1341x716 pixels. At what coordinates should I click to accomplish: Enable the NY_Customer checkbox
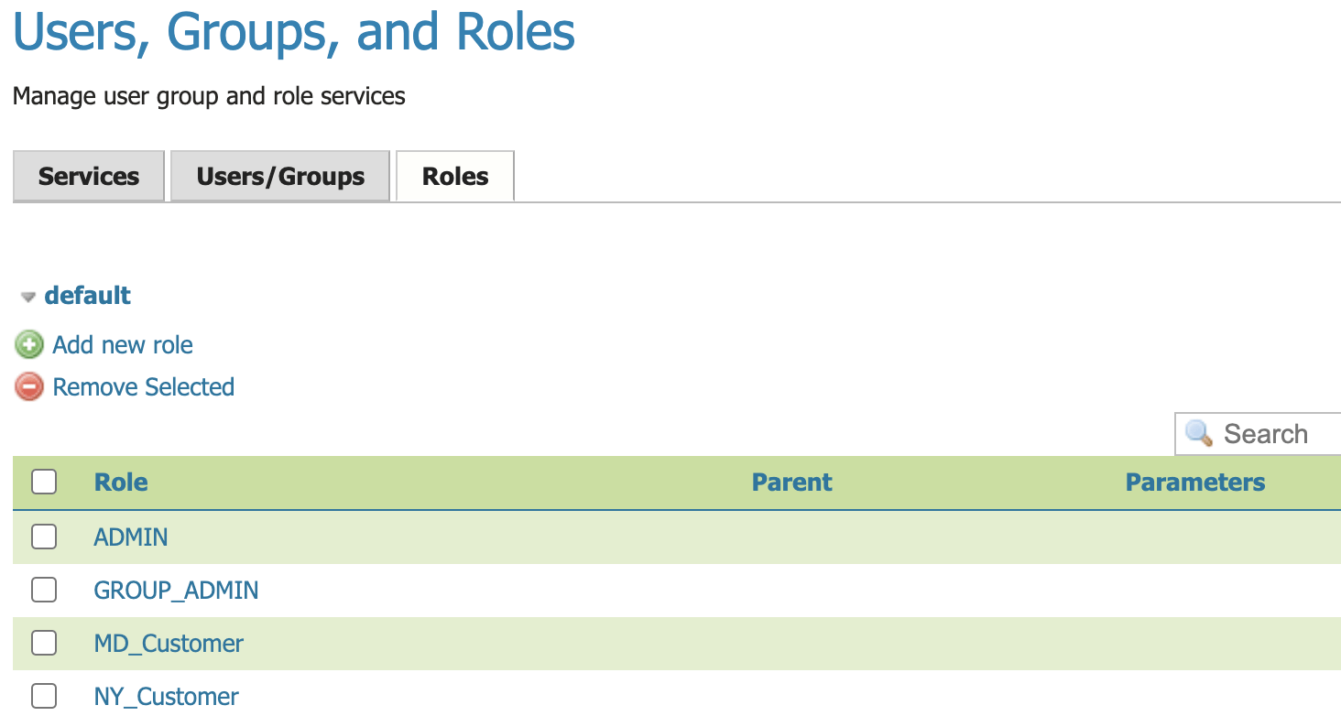click(43, 696)
